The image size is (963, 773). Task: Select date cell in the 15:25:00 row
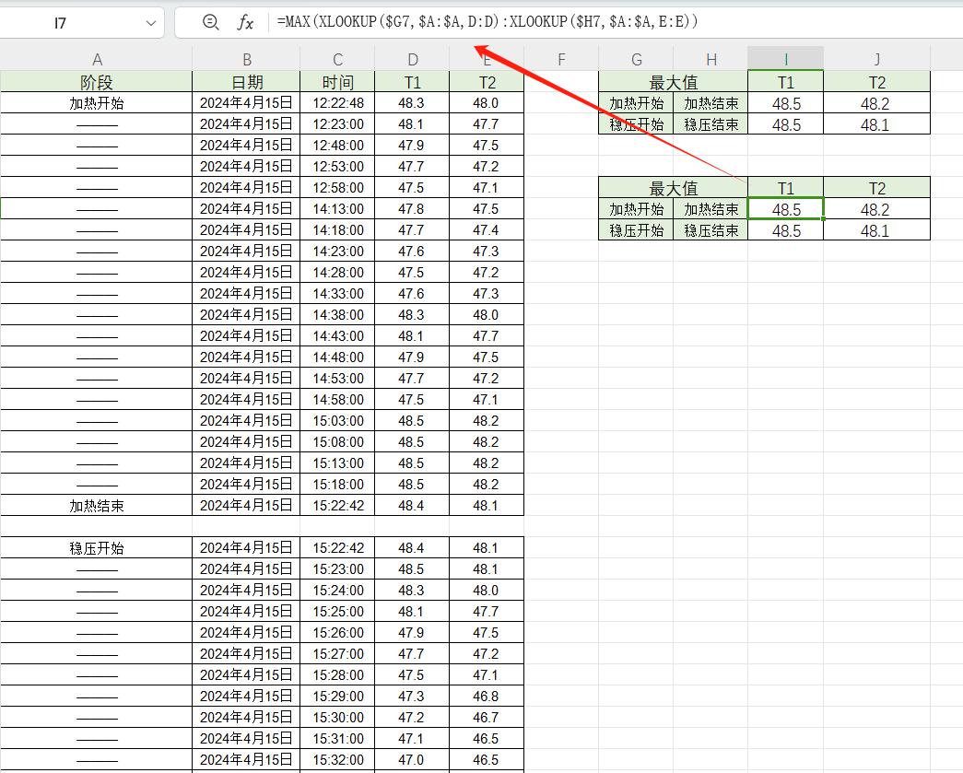click(246, 612)
